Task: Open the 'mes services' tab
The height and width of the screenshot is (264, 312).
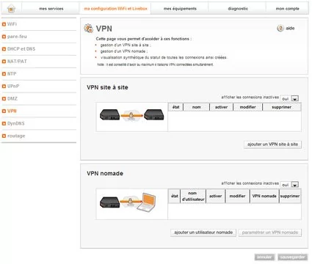Action: tap(51, 9)
